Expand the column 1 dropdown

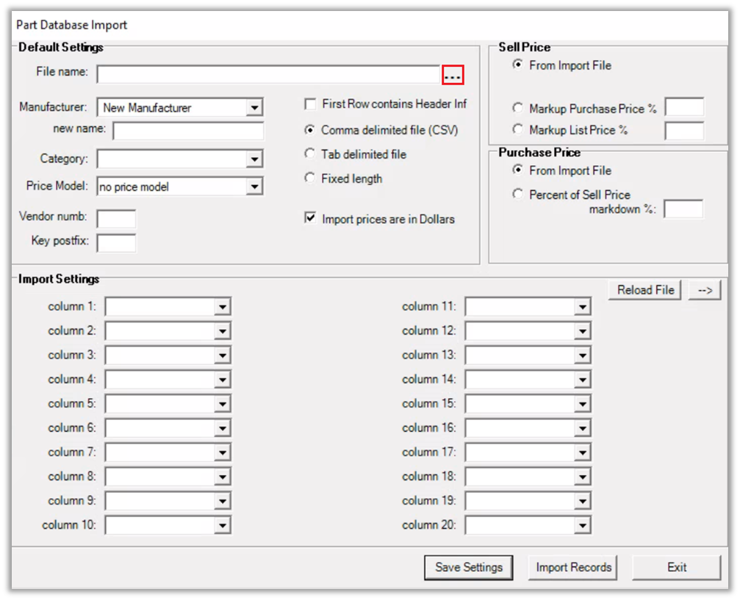[223, 307]
